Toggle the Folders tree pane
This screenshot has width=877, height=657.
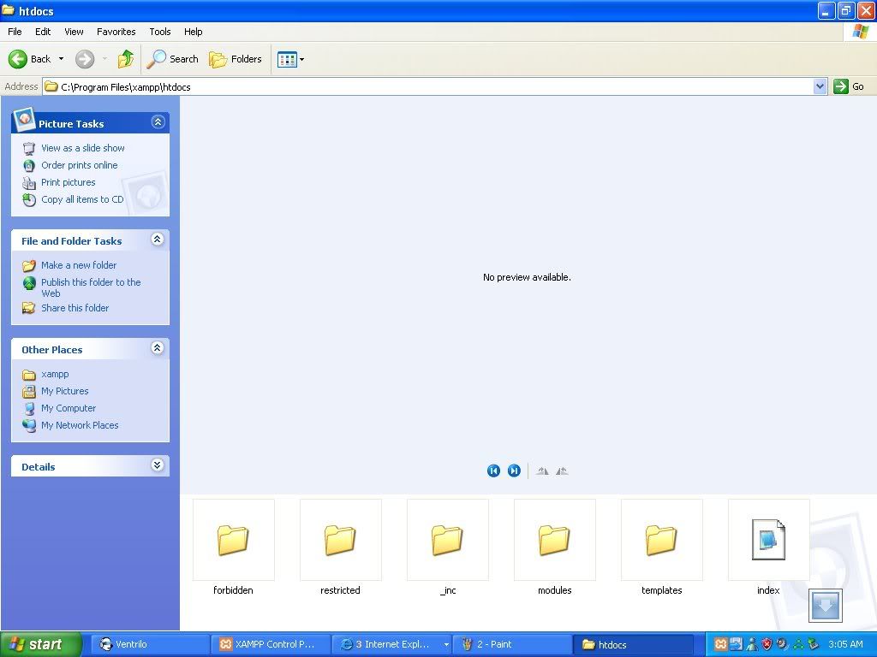[236, 59]
